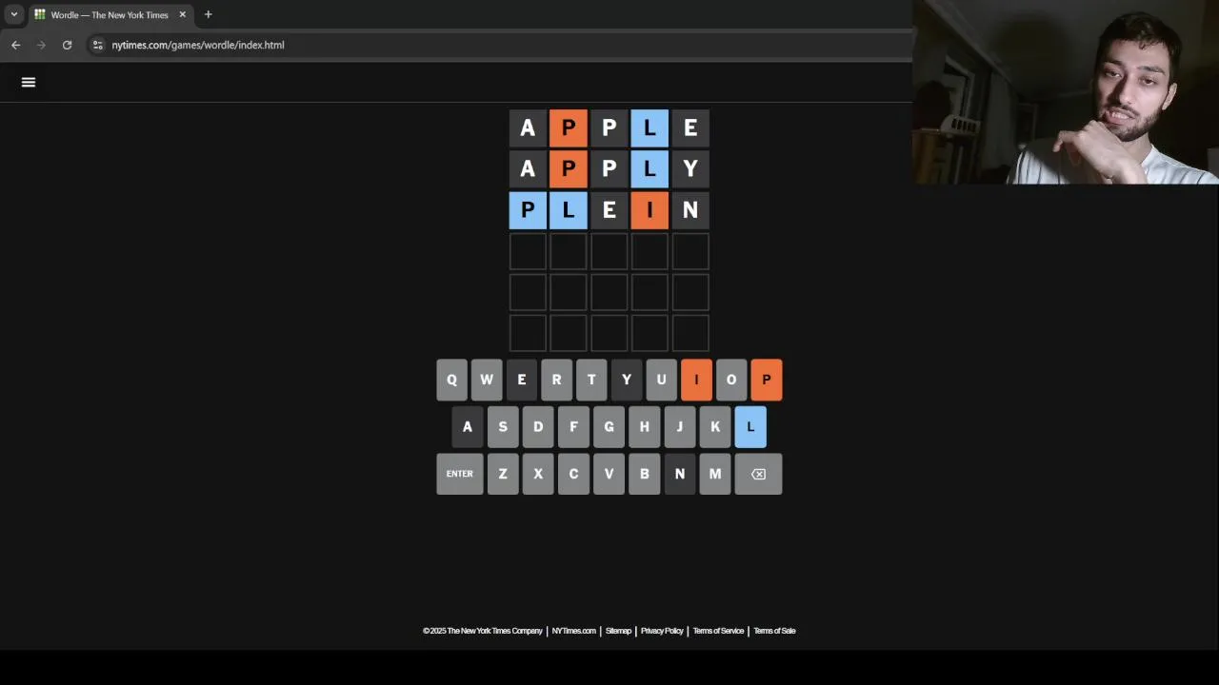
Task: Tap the T key on keyboard
Action: (591, 380)
